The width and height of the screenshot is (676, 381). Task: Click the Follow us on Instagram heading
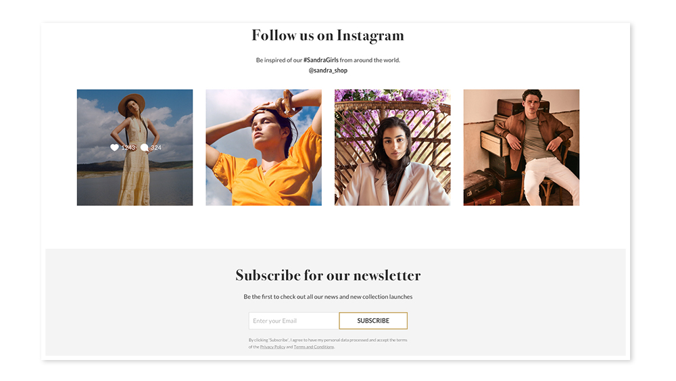328,36
